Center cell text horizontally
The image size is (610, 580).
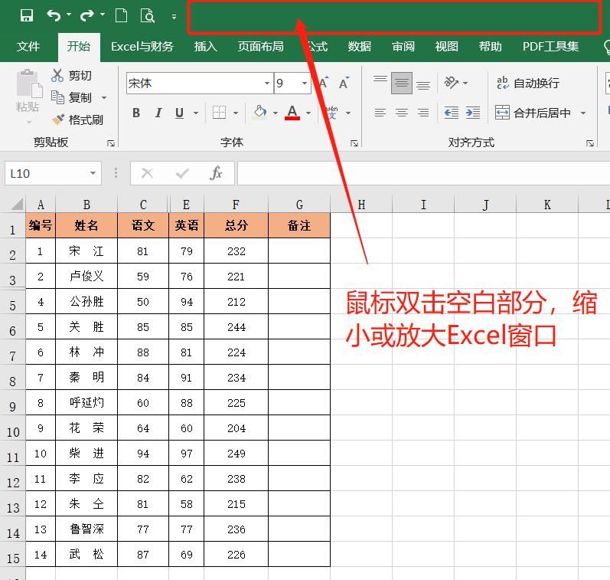click(402, 113)
